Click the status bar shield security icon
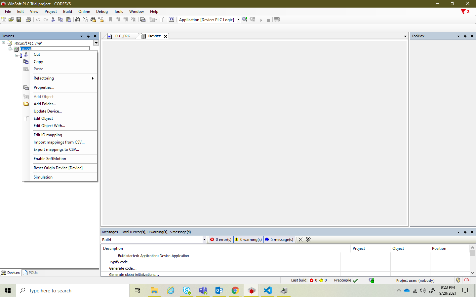Image resolution: width=476 pixels, height=297 pixels. [x=458, y=280]
